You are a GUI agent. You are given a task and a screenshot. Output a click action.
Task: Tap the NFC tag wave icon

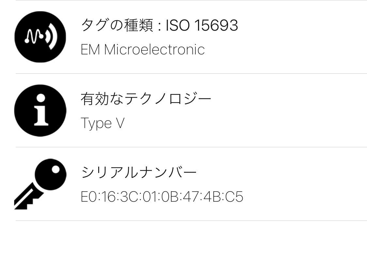click(40, 37)
